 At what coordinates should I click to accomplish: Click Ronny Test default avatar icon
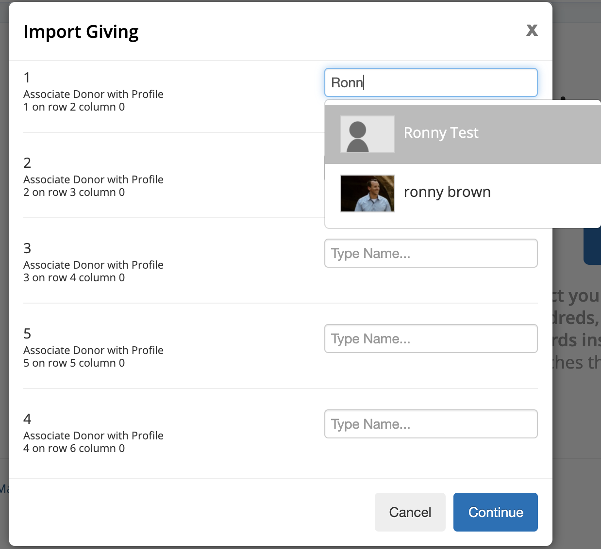pyautogui.click(x=367, y=134)
